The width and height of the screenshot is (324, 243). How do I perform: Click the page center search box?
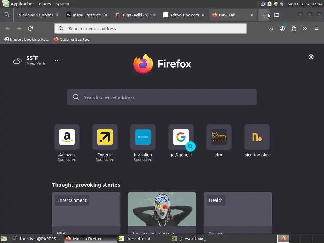162,97
